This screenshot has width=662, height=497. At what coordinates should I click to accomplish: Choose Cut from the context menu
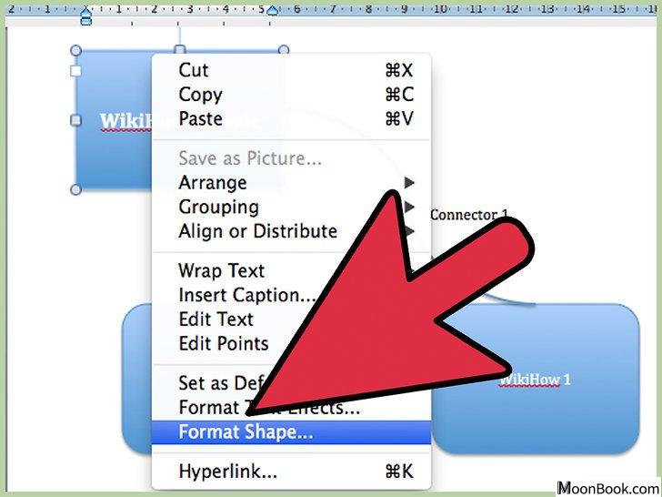click(x=291, y=70)
